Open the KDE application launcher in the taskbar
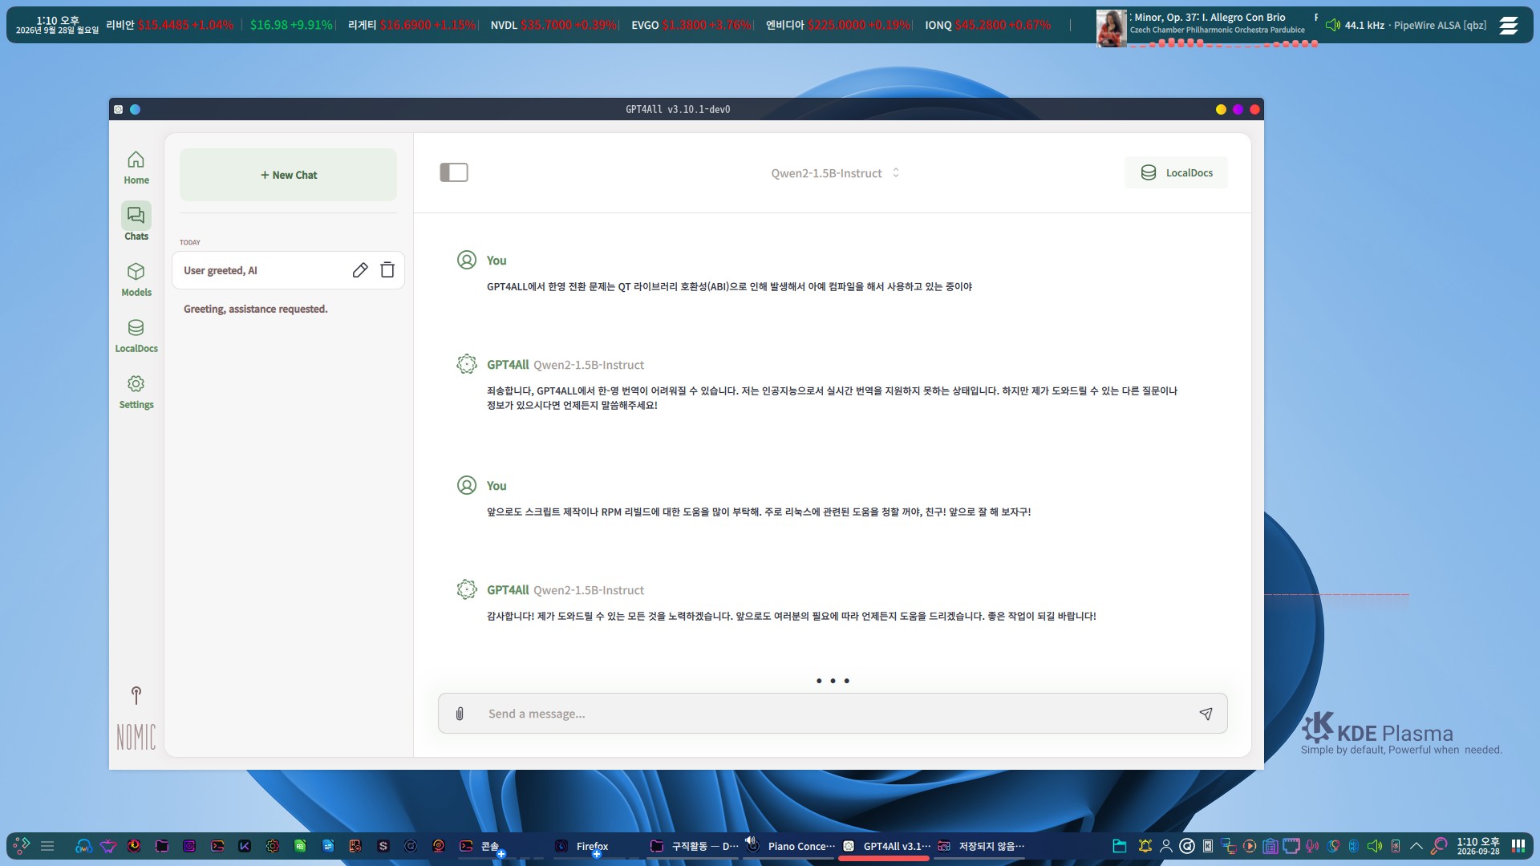This screenshot has height=866, width=1540. click(x=22, y=845)
